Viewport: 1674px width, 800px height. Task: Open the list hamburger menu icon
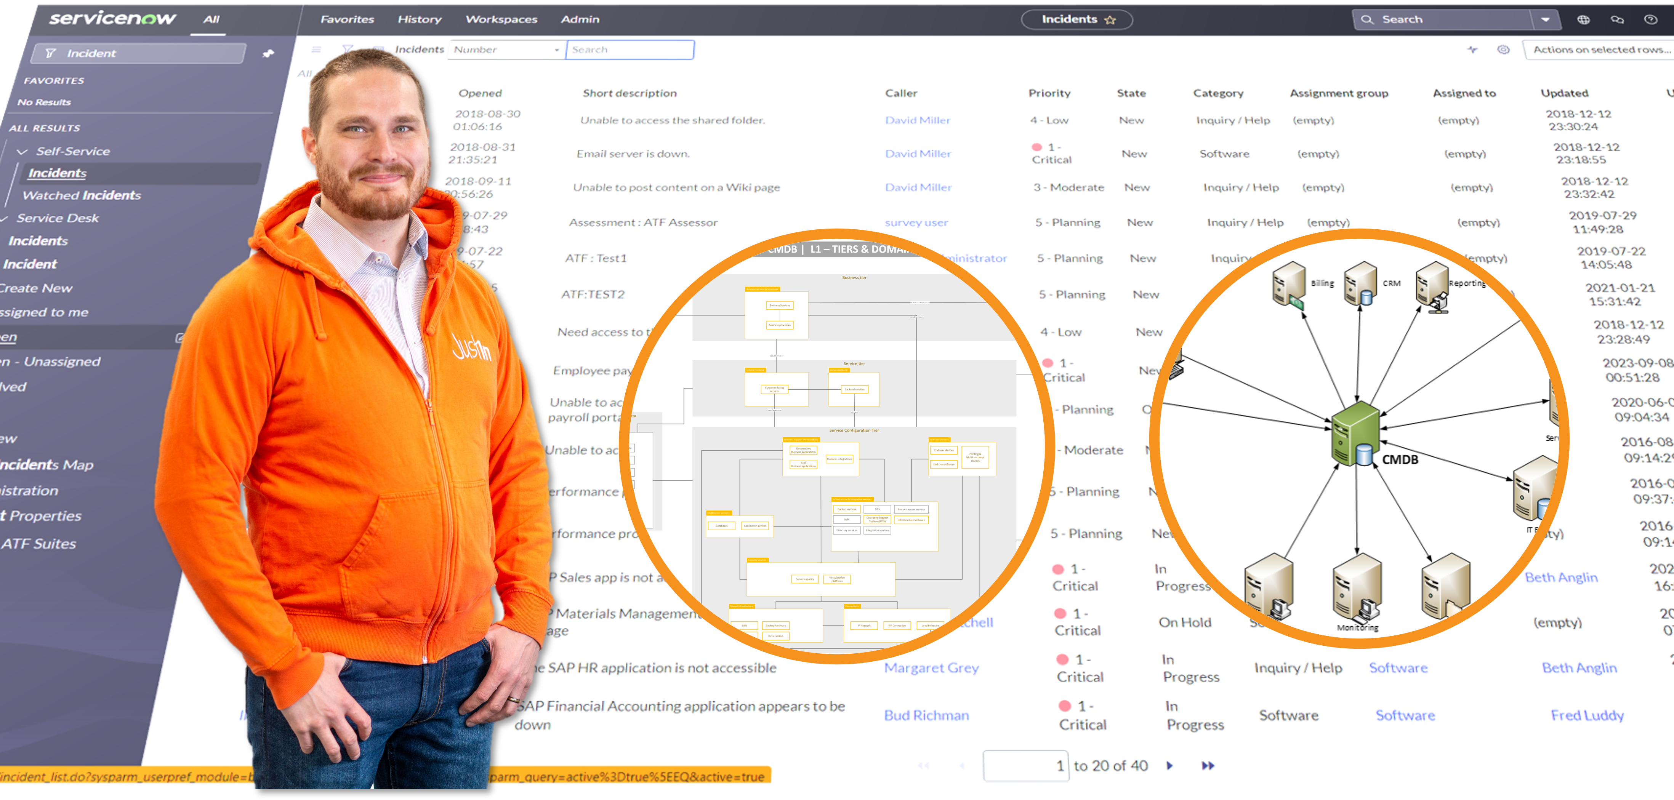(317, 50)
